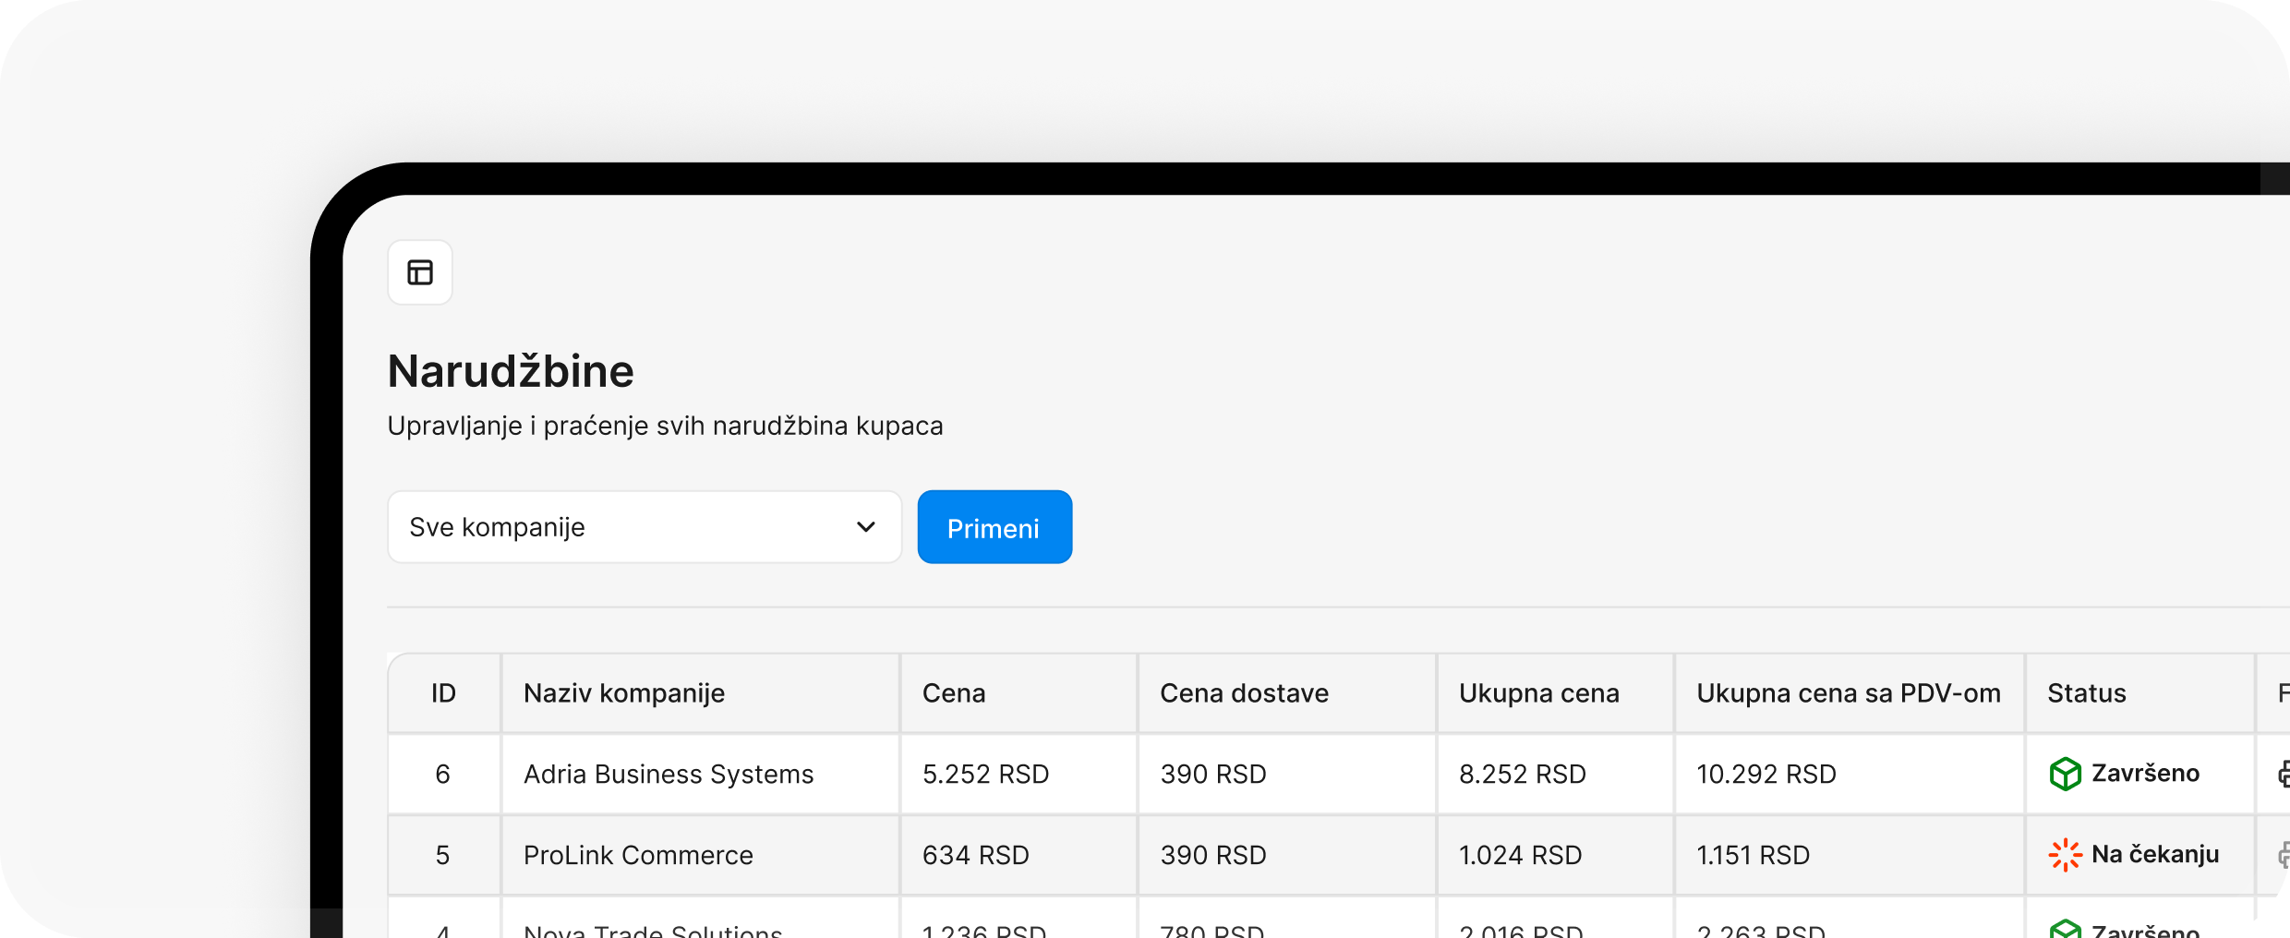Click the Na čekanju status label
Screen dimensions: 2290x938
(2155, 854)
